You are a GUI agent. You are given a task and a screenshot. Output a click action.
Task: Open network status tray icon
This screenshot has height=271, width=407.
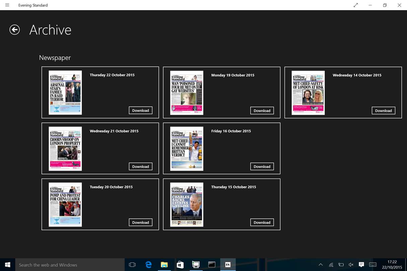(x=331, y=265)
